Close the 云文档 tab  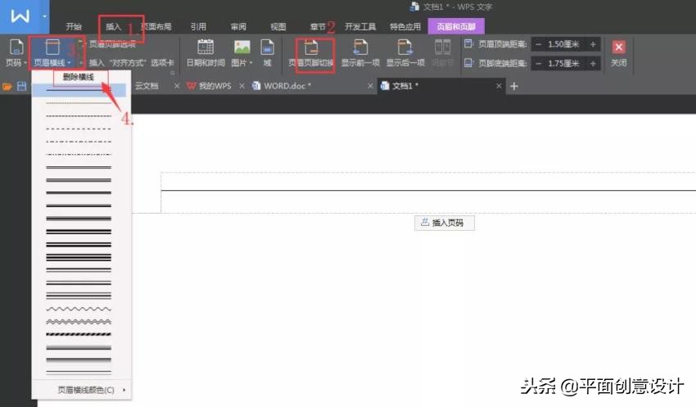click(x=177, y=86)
